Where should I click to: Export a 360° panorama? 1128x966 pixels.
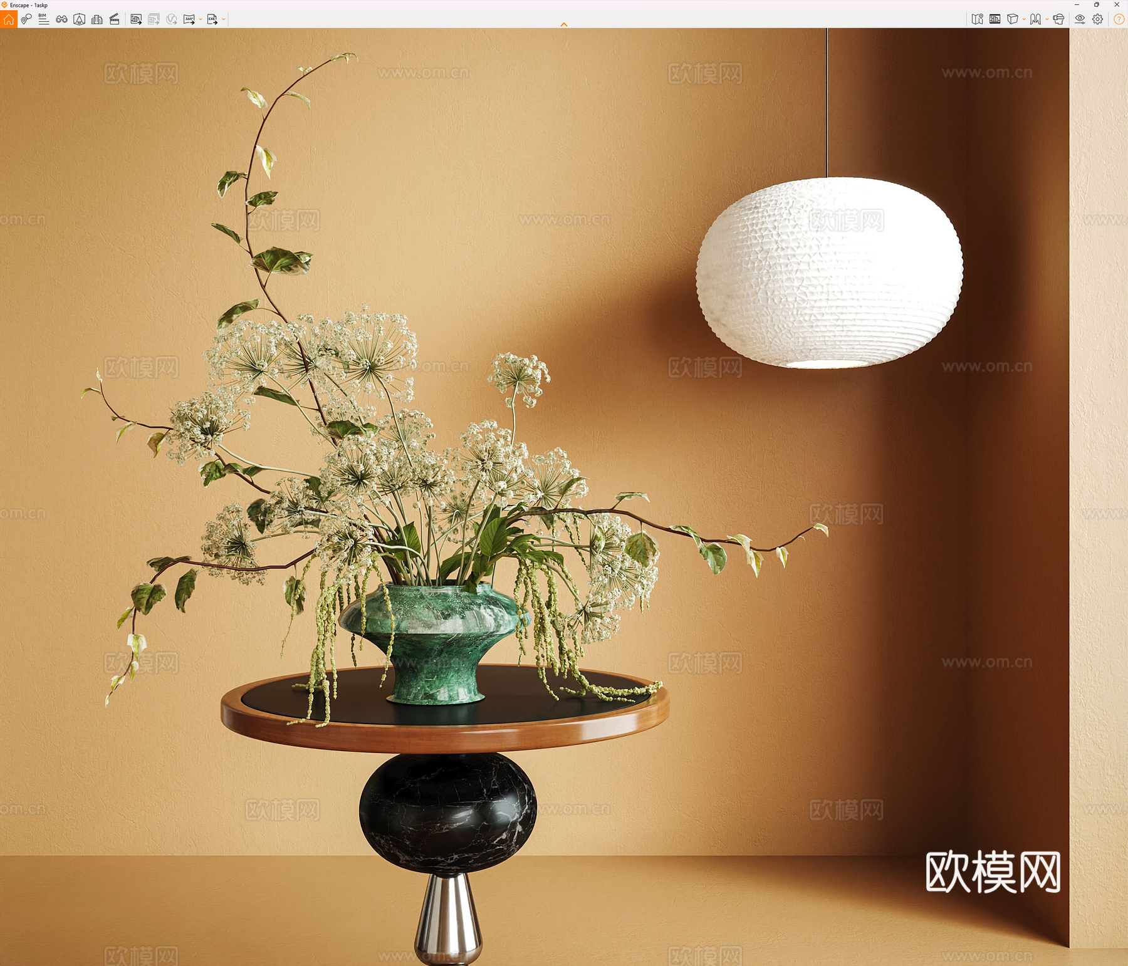189,19
